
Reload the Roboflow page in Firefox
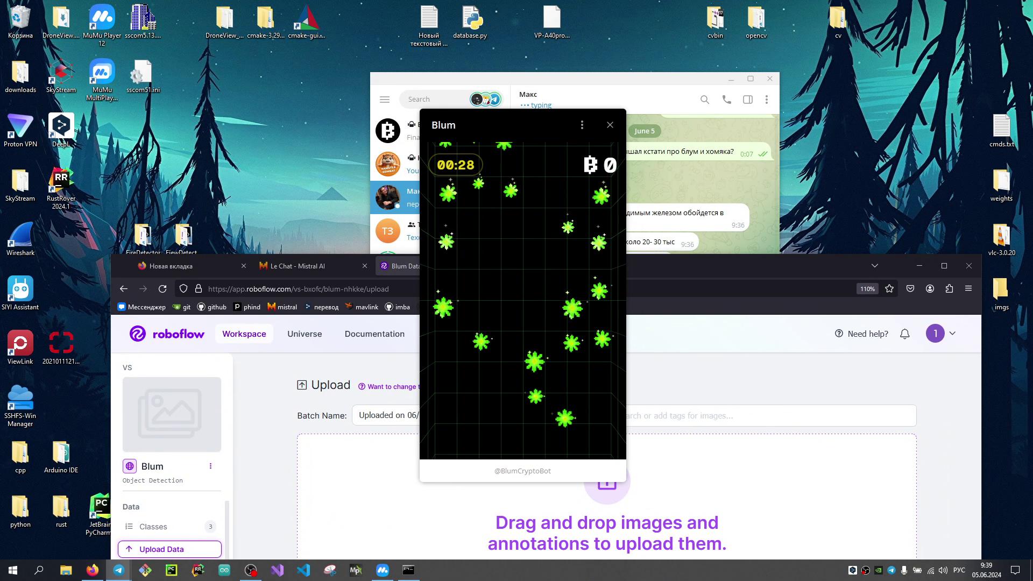click(162, 289)
